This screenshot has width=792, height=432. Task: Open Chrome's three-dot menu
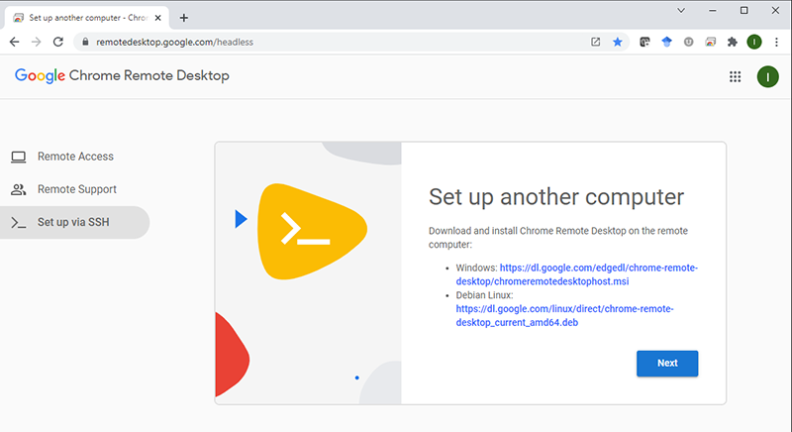[777, 42]
